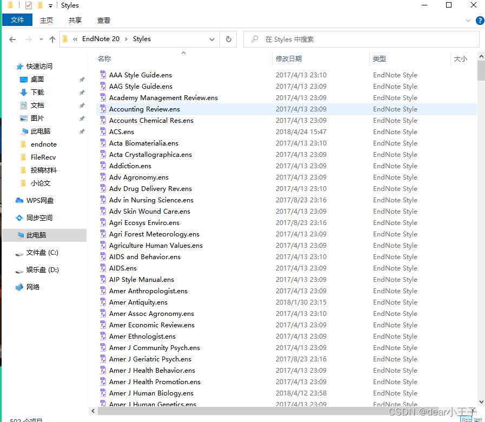This screenshot has height=422, width=485.
Task: Open the Desktop (桌面) folder icon
Action: click(x=23, y=80)
